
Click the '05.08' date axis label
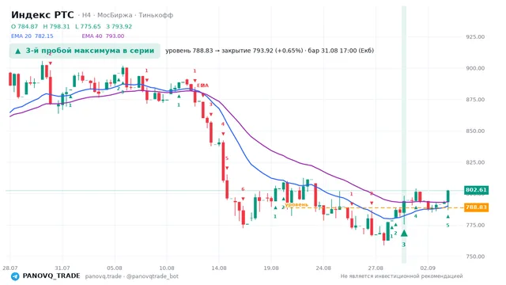pyautogui.click(x=115, y=268)
